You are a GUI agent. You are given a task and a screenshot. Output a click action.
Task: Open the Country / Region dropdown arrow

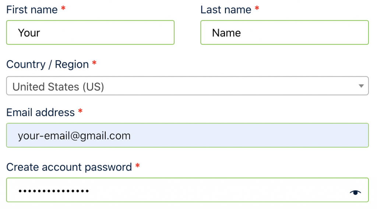click(x=361, y=86)
